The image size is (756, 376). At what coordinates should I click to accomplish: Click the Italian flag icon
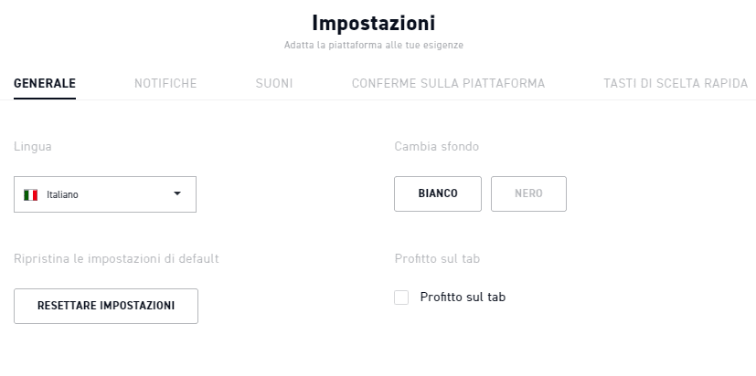pyautogui.click(x=30, y=195)
